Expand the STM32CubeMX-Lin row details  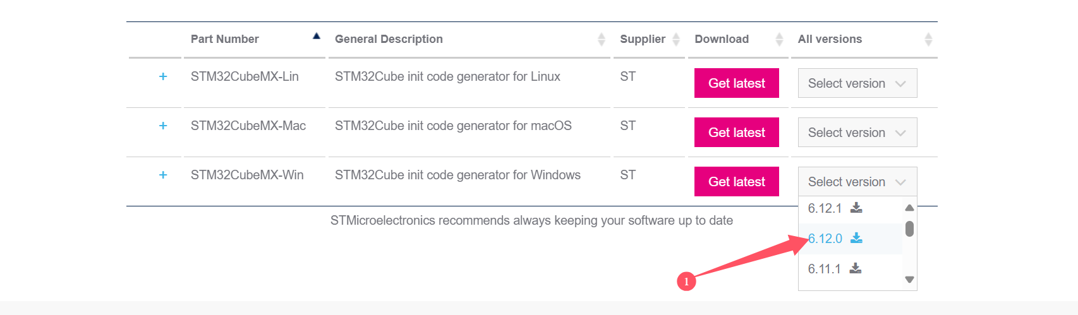click(x=163, y=76)
